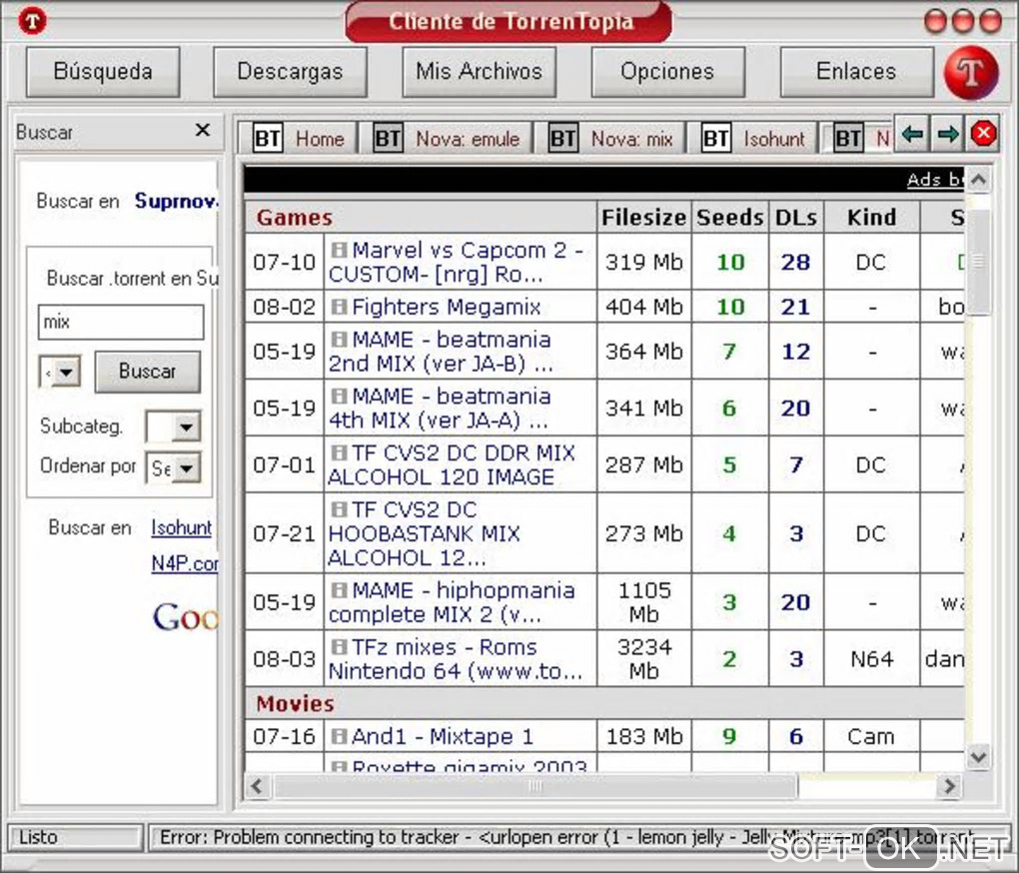Click the BT icon on last partial tab
This screenshot has height=873, width=1019.
pyautogui.click(x=849, y=139)
